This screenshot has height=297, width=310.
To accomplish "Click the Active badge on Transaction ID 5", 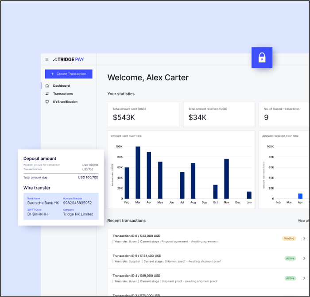I will (290, 258).
